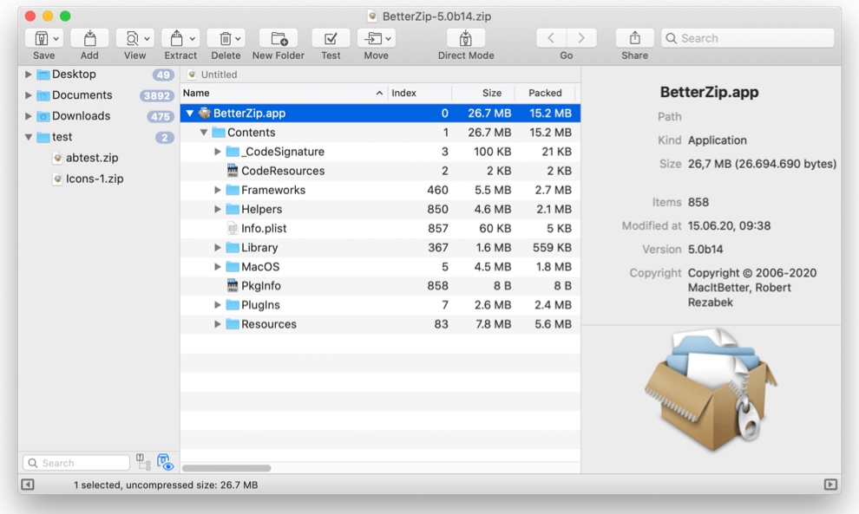Screen dimensions: 859x514
Task: Select the Desktop folder in sidebar
Action: pyautogui.click(x=74, y=74)
